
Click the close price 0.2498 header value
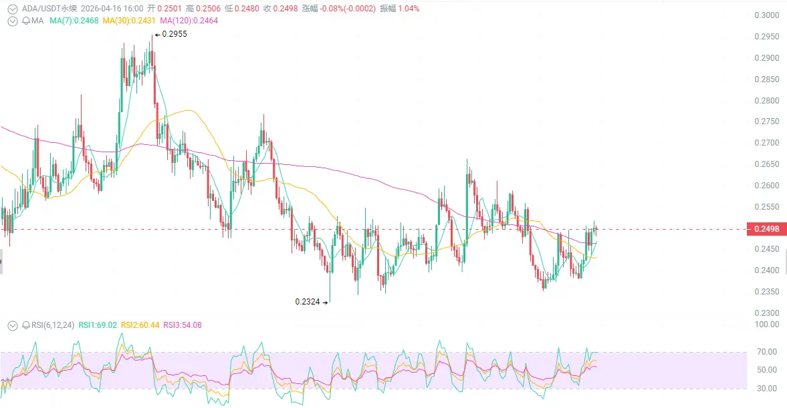click(286, 9)
